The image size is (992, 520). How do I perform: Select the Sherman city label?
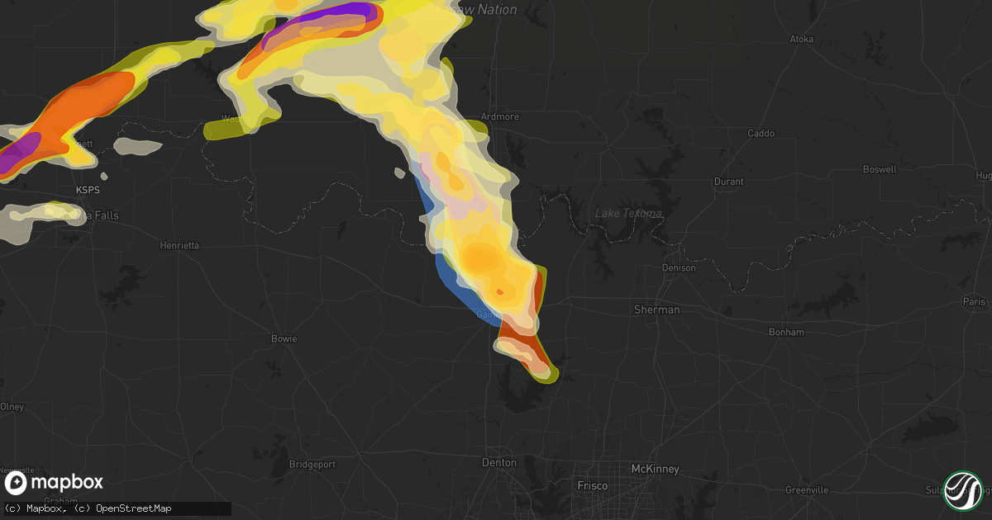click(657, 310)
